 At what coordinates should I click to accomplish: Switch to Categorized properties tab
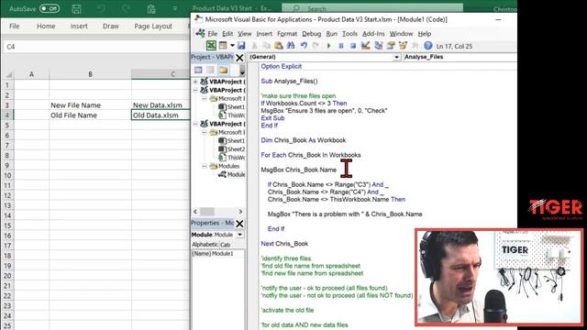(225, 245)
